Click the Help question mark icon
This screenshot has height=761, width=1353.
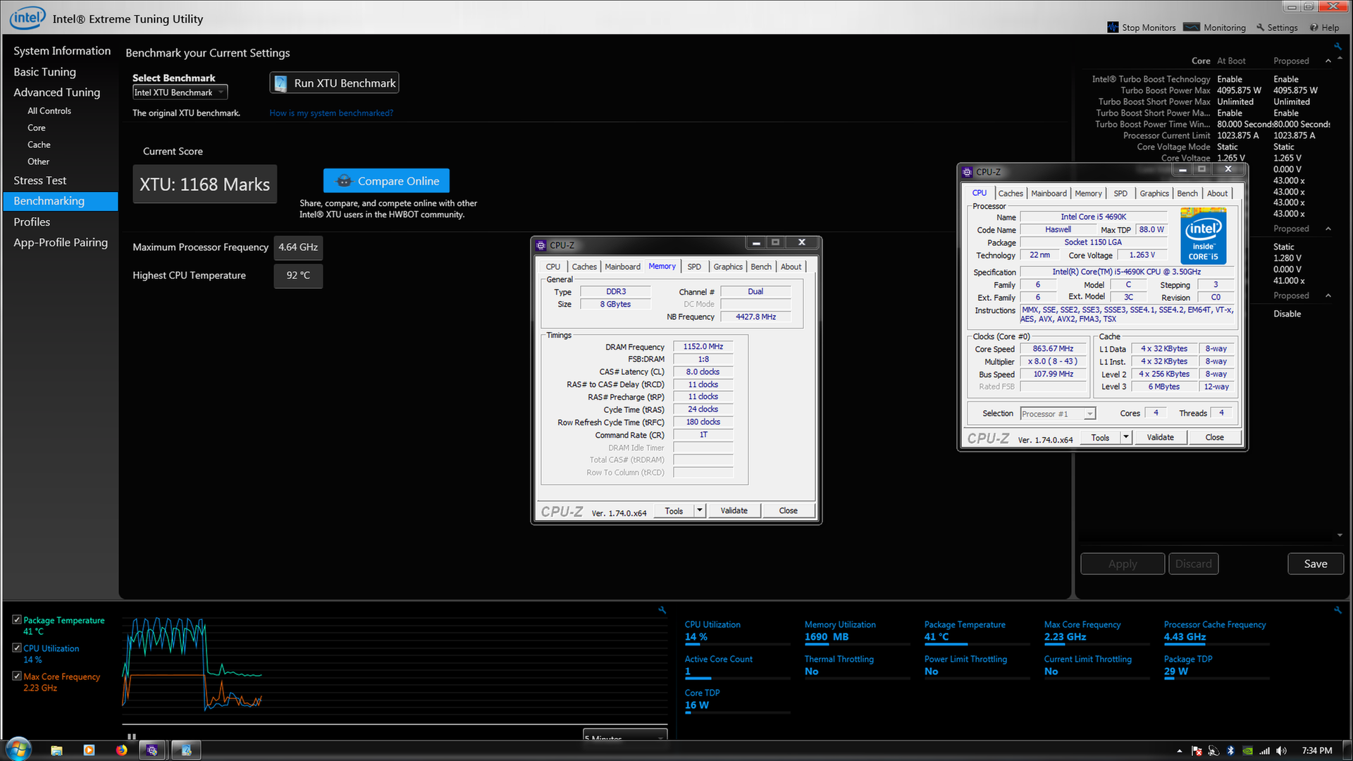click(1314, 27)
